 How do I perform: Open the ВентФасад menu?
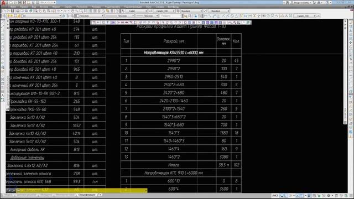click(173, 7)
